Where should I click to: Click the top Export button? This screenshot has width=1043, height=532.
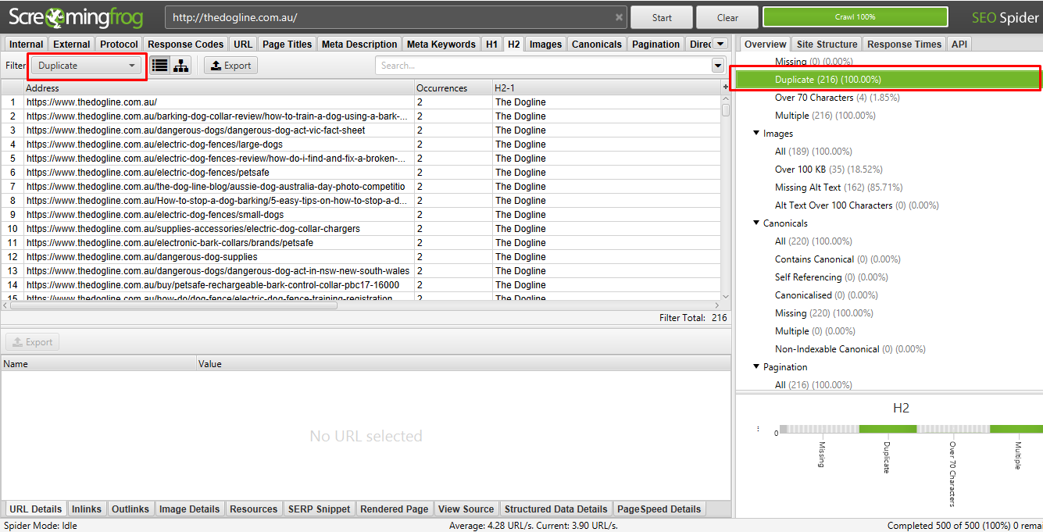point(230,66)
